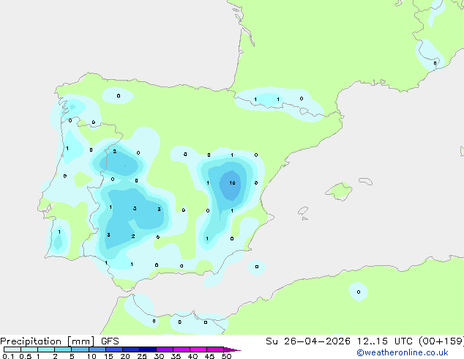Screen dimensions: 464x359
Task: Click the "0.5" legend scale label
Action: 26,356
